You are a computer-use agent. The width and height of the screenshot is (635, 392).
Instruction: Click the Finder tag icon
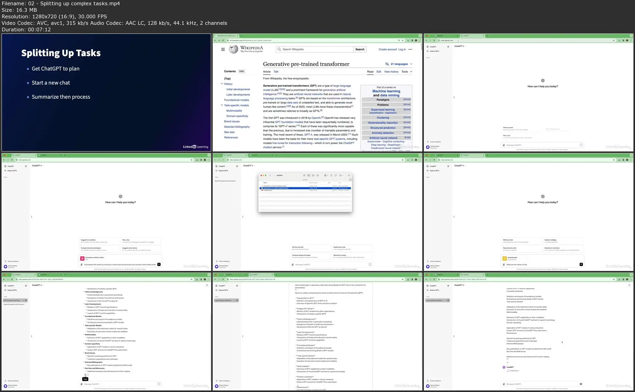(x=335, y=175)
